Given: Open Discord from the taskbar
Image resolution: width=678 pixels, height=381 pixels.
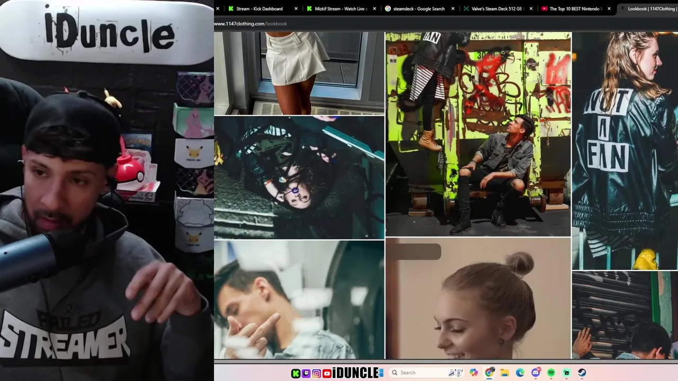Looking at the screenshot, I should pyautogui.click(x=536, y=373).
